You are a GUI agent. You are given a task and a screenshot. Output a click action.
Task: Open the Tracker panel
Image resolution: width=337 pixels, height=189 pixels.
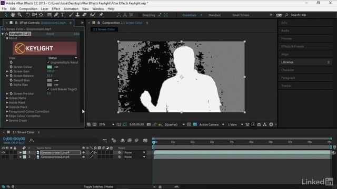click(x=286, y=86)
